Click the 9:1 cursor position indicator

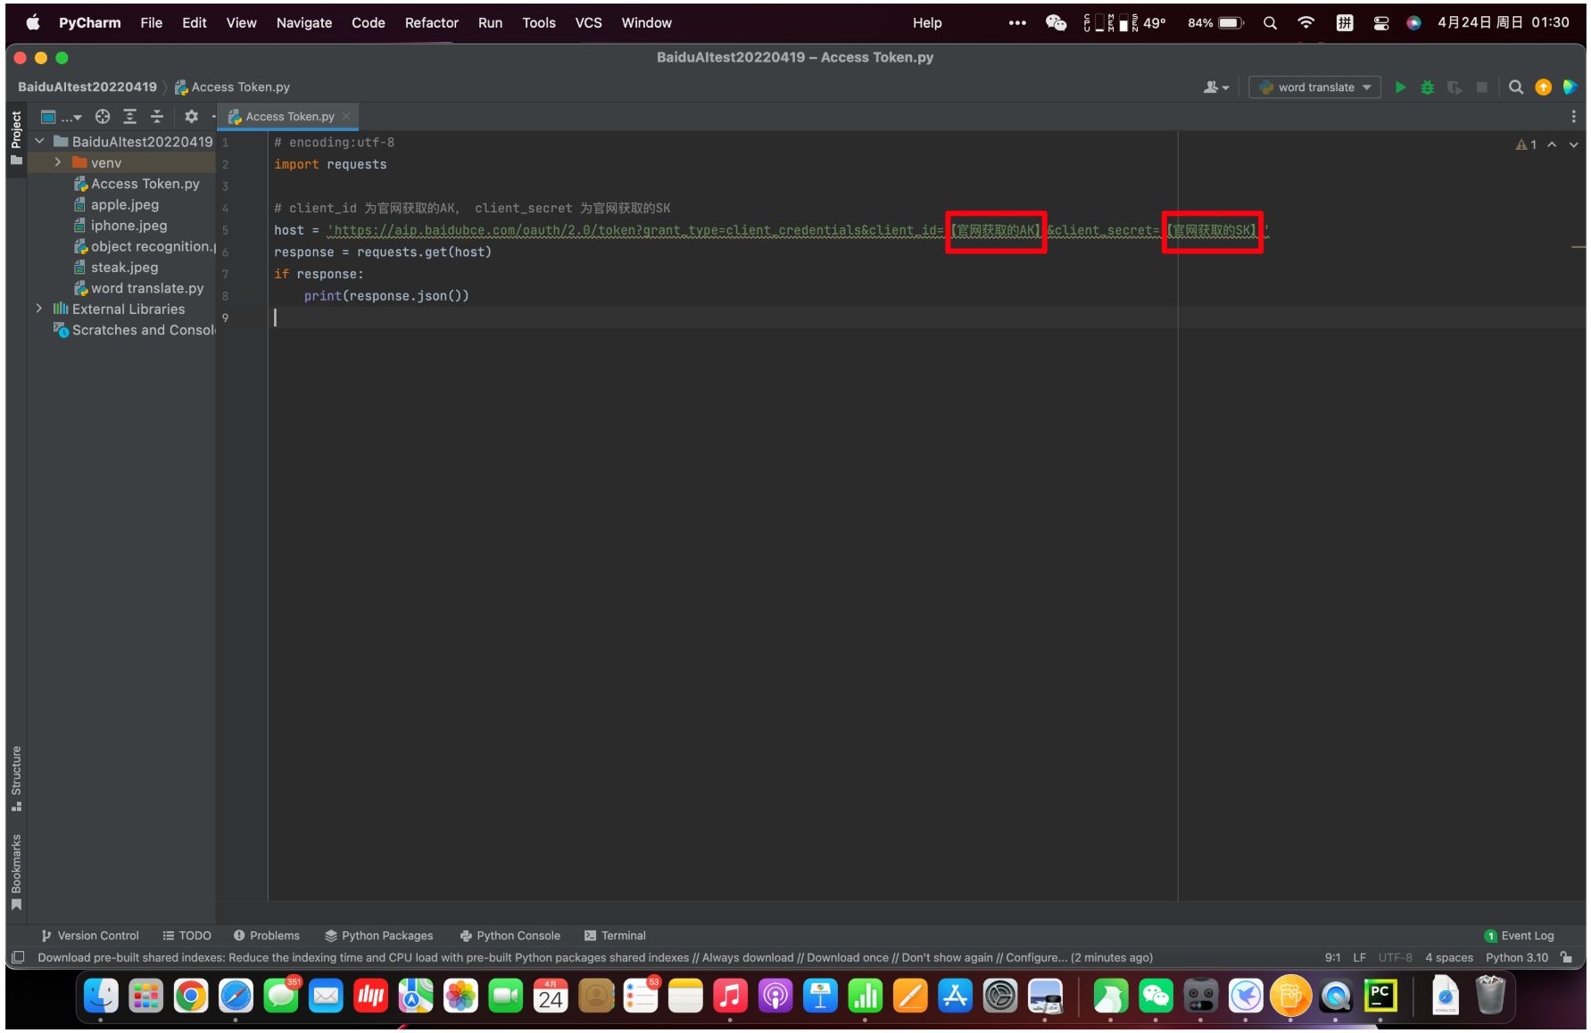(x=1332, y=958)
